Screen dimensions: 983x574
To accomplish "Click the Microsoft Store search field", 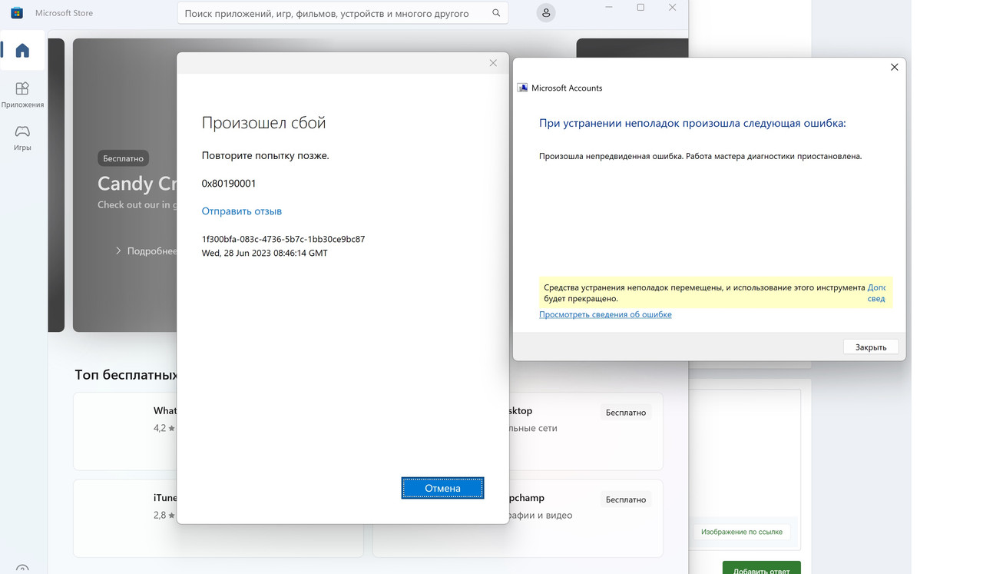I will click(343, 13).
